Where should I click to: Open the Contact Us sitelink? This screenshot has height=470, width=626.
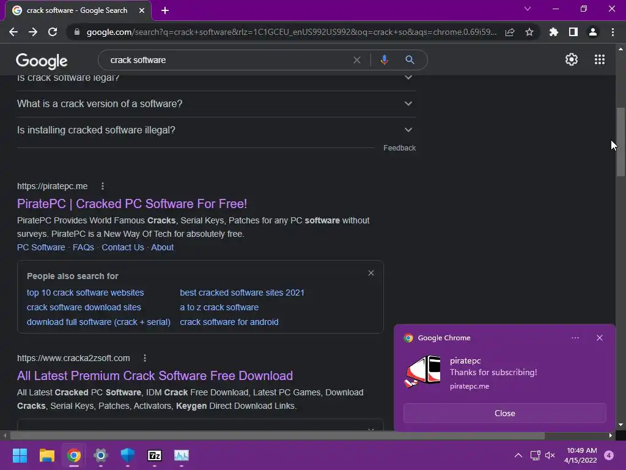(122, 247)
